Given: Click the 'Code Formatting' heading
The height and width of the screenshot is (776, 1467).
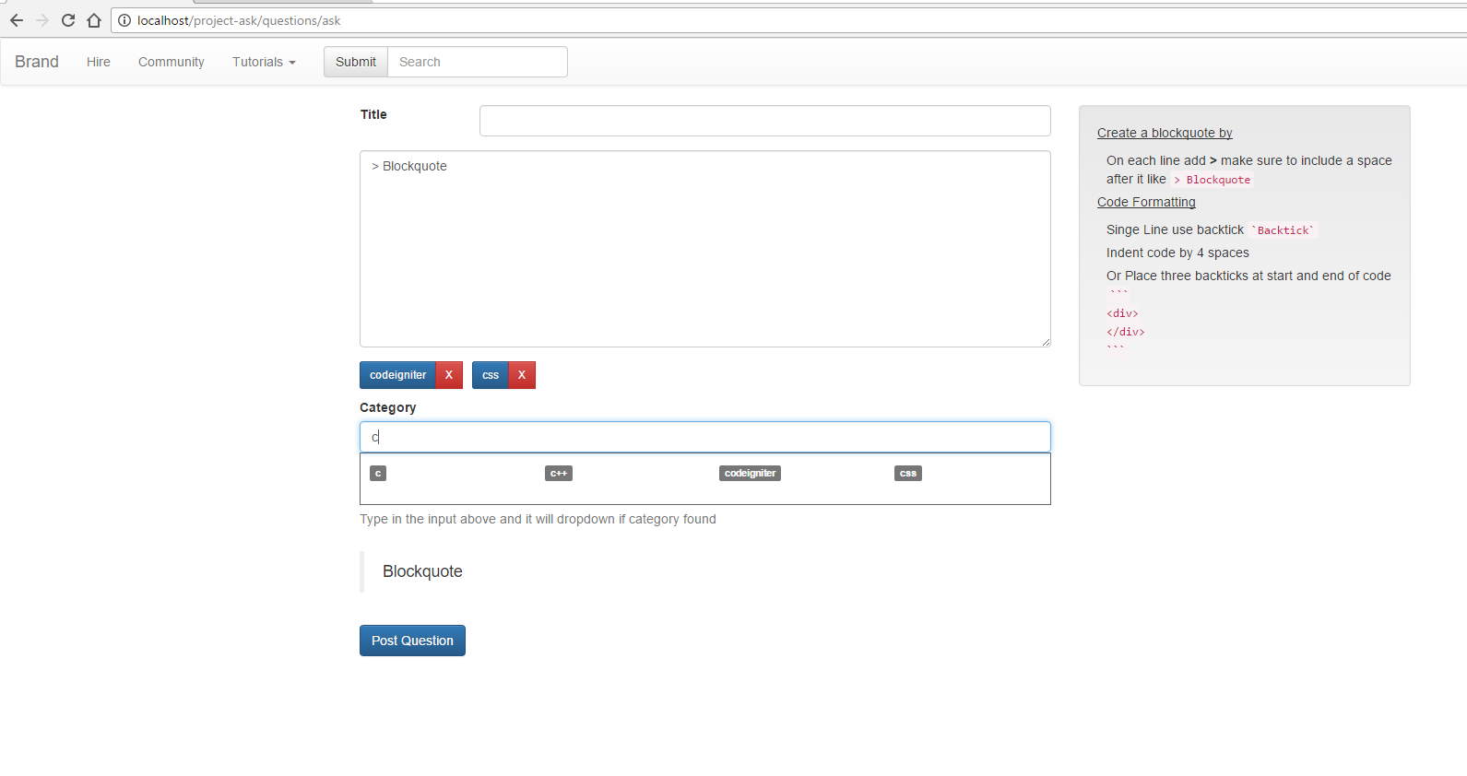Looking at the screenshot, I should pyautogui.click(x=1146, y=202).
